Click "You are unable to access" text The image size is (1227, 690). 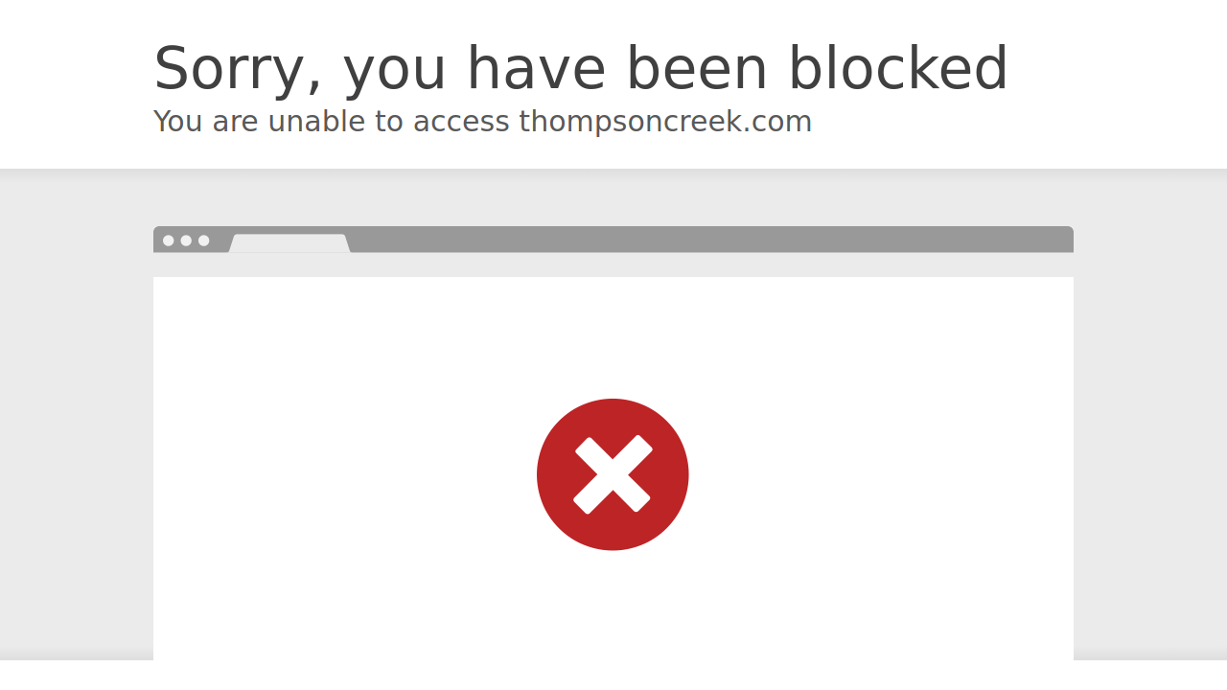click(332, 122)
